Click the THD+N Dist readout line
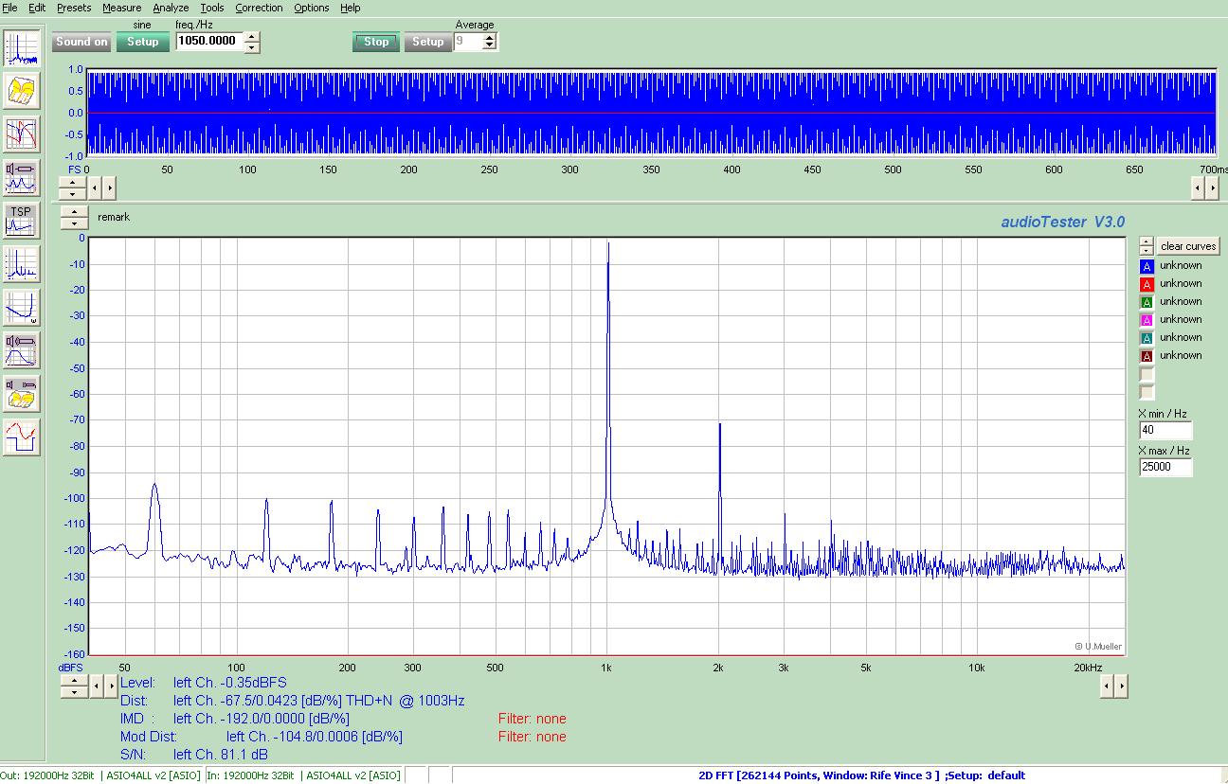The image size is (1228, 784). (x=292, y=701)
